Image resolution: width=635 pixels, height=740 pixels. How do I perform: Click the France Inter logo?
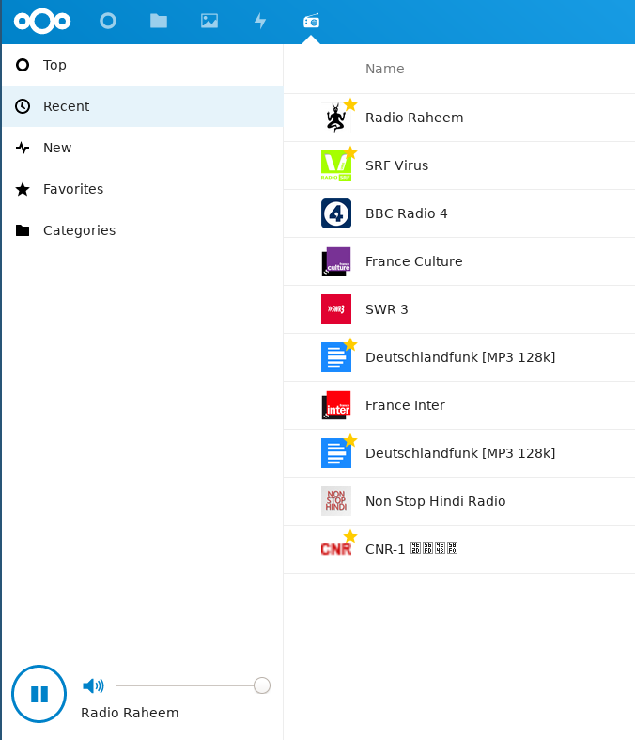coord(335,405)
